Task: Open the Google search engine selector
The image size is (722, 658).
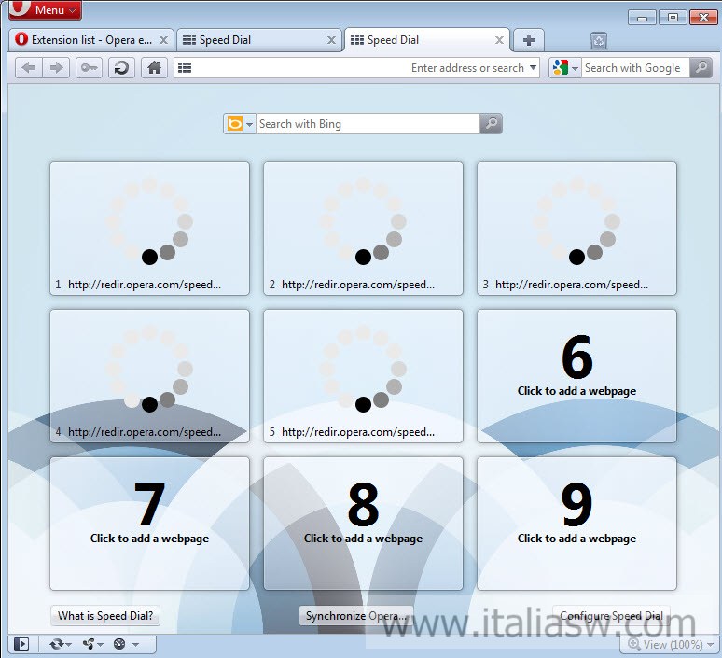Action: [565, 68]
